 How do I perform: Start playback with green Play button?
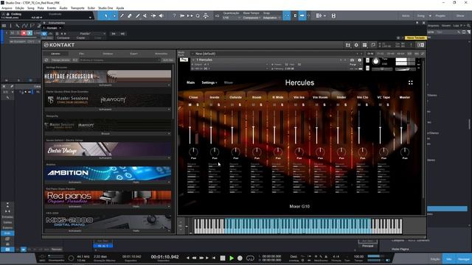232,258
